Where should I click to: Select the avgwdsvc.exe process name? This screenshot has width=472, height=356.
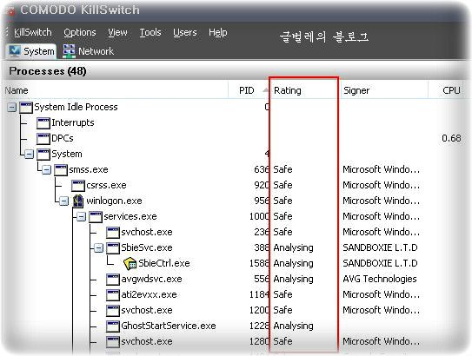click(152, 279)
